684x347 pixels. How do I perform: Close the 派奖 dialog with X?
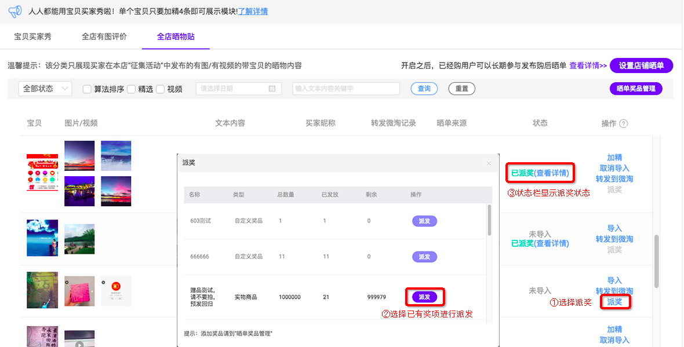[x=489, y=163]
